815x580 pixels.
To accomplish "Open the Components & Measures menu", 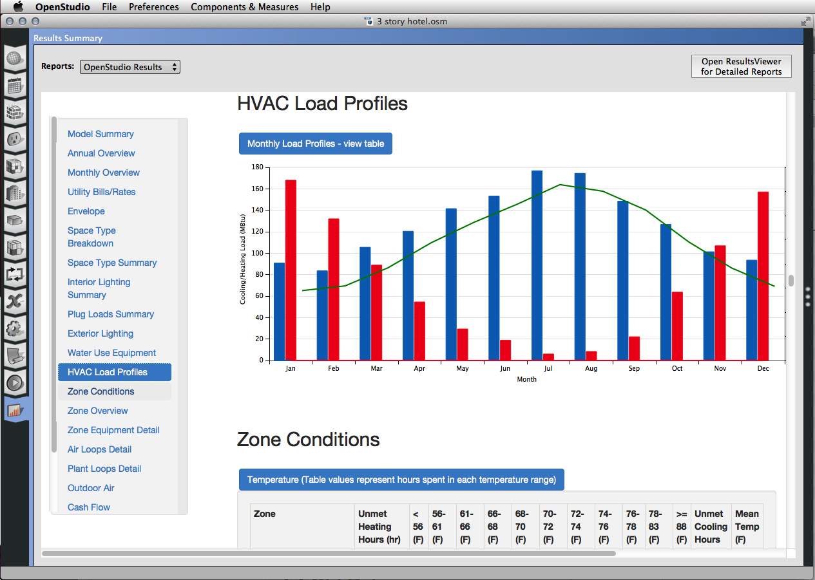I will click(244, 7).
